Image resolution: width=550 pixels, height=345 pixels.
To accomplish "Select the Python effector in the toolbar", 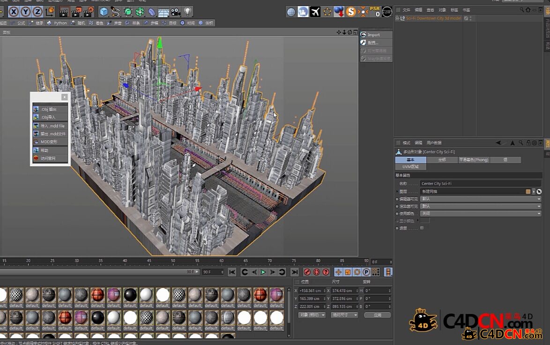I will 57,23.
